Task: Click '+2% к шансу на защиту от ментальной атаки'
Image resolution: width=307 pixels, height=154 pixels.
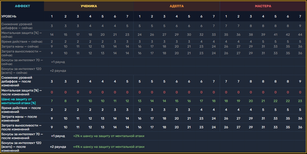Action: (x=109, y=136)
